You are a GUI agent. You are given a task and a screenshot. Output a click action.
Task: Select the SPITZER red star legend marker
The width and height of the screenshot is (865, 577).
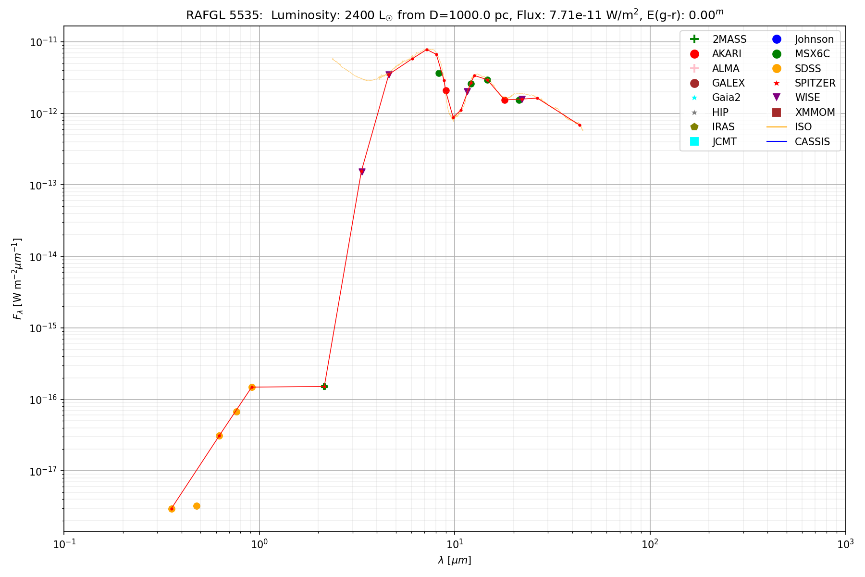777,83
